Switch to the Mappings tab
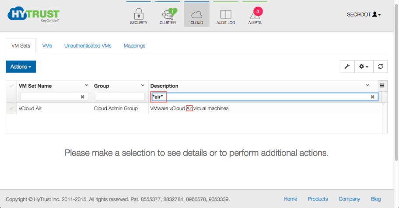The height and width of the screenshot is (208, 399). tap(134, 46)
